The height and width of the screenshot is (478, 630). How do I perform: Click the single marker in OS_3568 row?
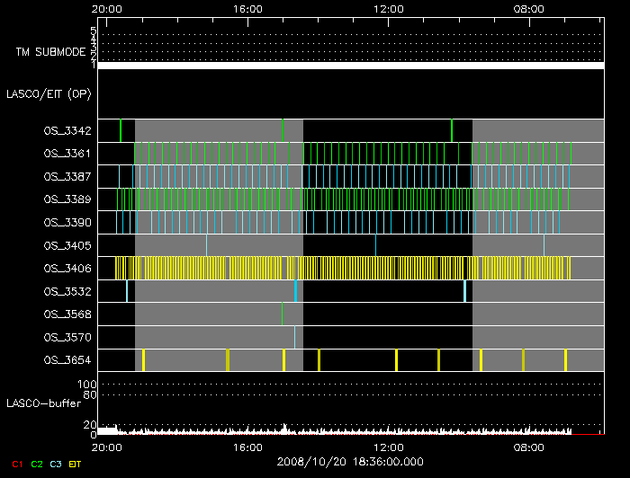pos(282,314)
